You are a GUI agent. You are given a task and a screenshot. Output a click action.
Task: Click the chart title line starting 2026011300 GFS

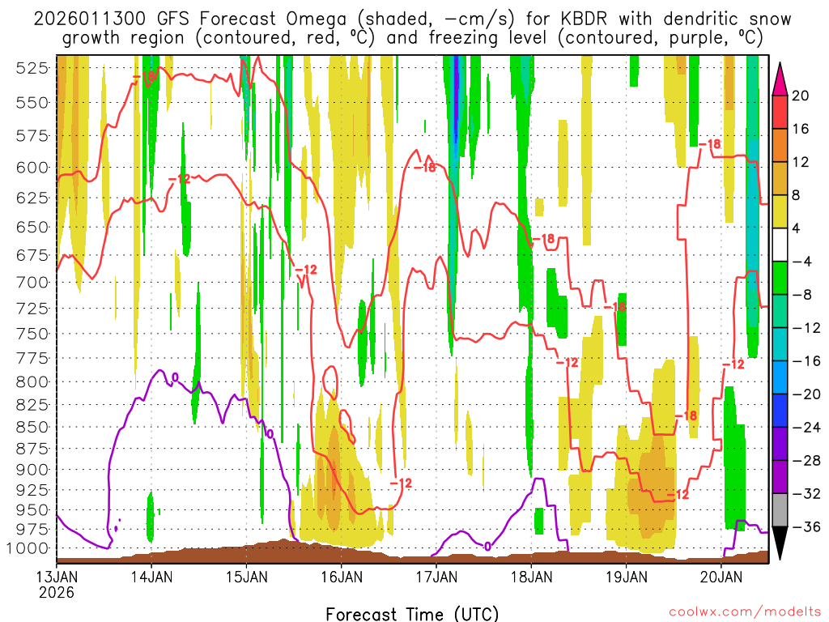412,19
